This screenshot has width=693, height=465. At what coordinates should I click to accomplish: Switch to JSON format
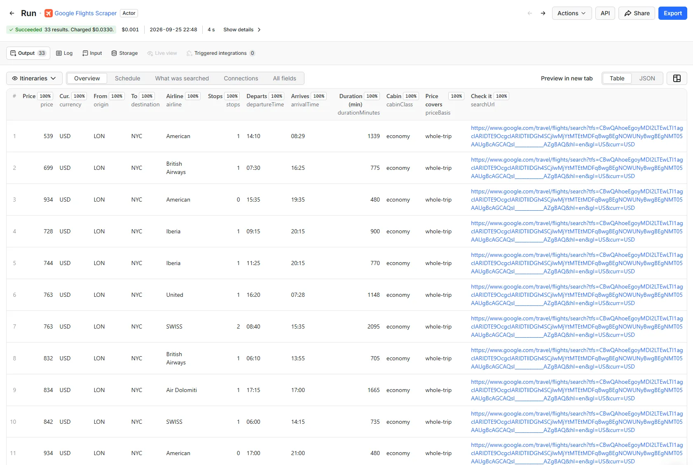pos(647,78)
